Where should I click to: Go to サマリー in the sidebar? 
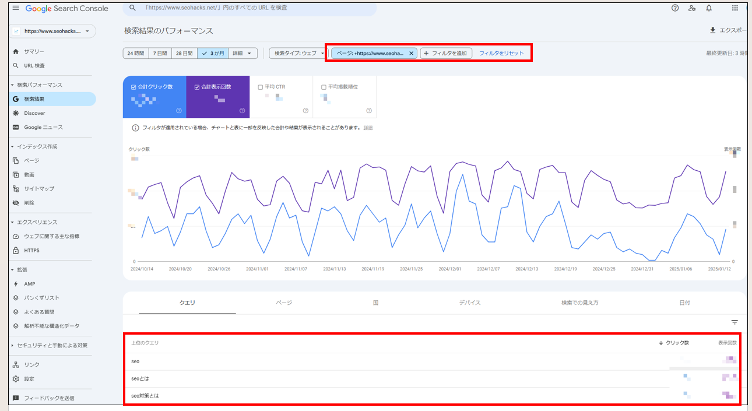[34, 51]
